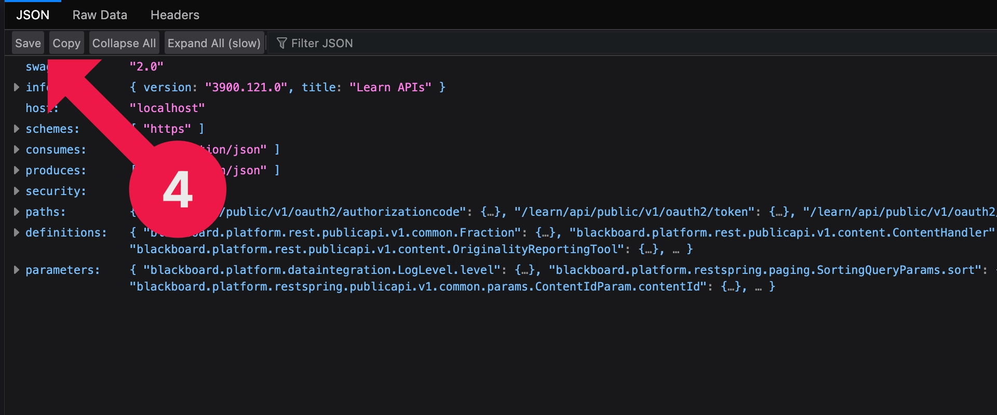Expand the parameters object arrow
The height and width of the screenshot is (415, 997).
pos(17,270)
